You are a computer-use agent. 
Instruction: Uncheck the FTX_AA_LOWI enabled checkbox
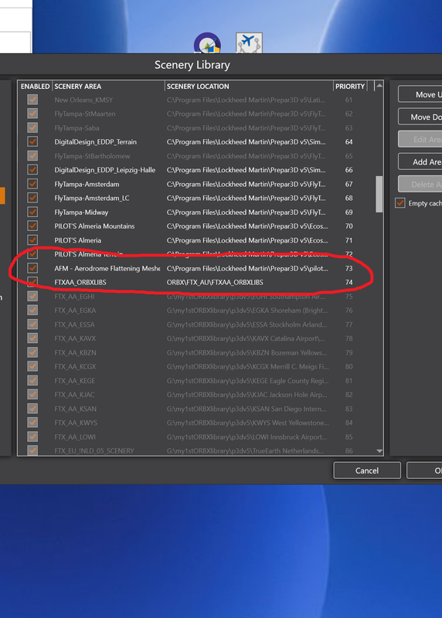click(32, 436)
